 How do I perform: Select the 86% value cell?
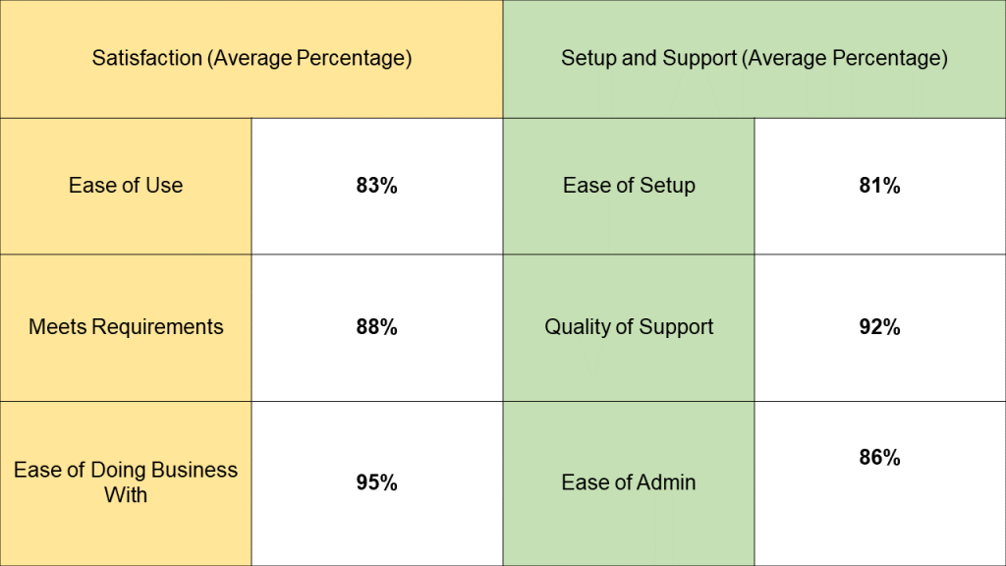[880, 483]
